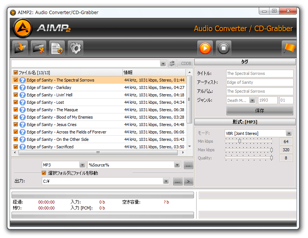Click info icon for On the Other Side
The image size is (308, 238).
coord(23,139)
